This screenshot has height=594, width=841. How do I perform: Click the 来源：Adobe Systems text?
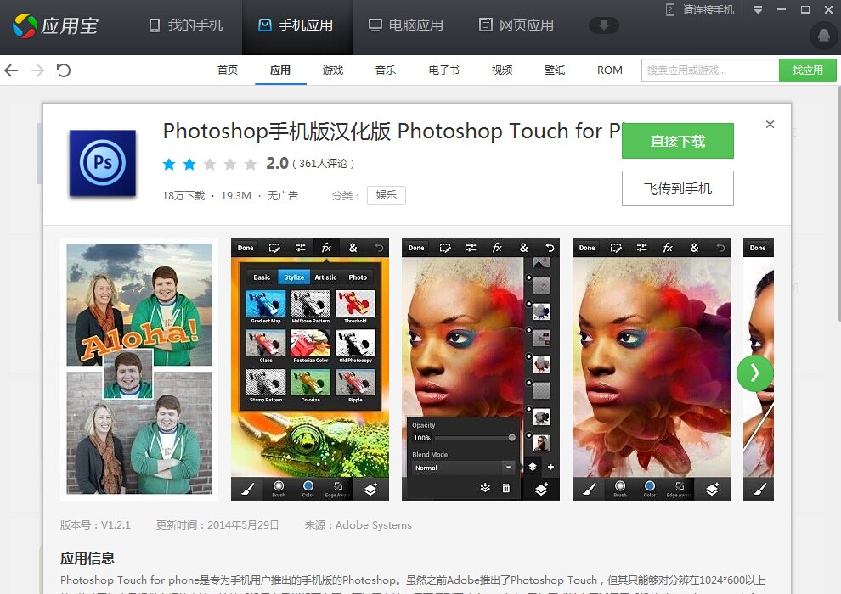tap(358, 525)
